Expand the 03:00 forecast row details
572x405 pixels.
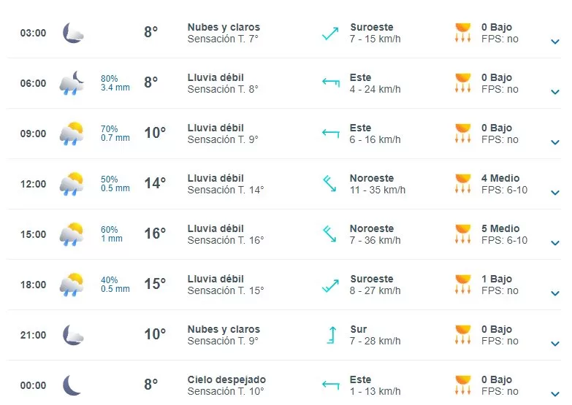pos(554,42)
